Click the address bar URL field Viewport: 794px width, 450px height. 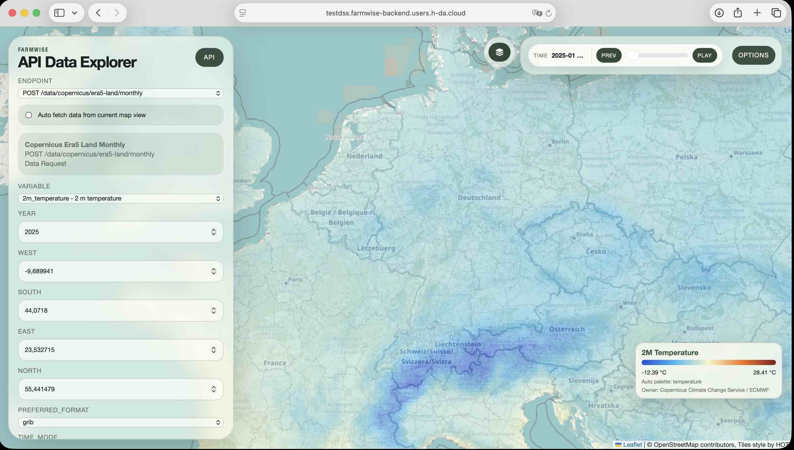[395, 13]
